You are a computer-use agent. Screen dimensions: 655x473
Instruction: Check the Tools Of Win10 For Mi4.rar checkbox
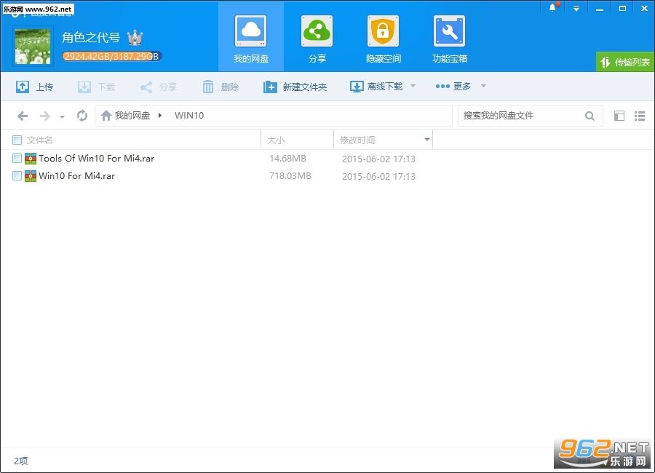pyautogui.click(x=17, y=159)
